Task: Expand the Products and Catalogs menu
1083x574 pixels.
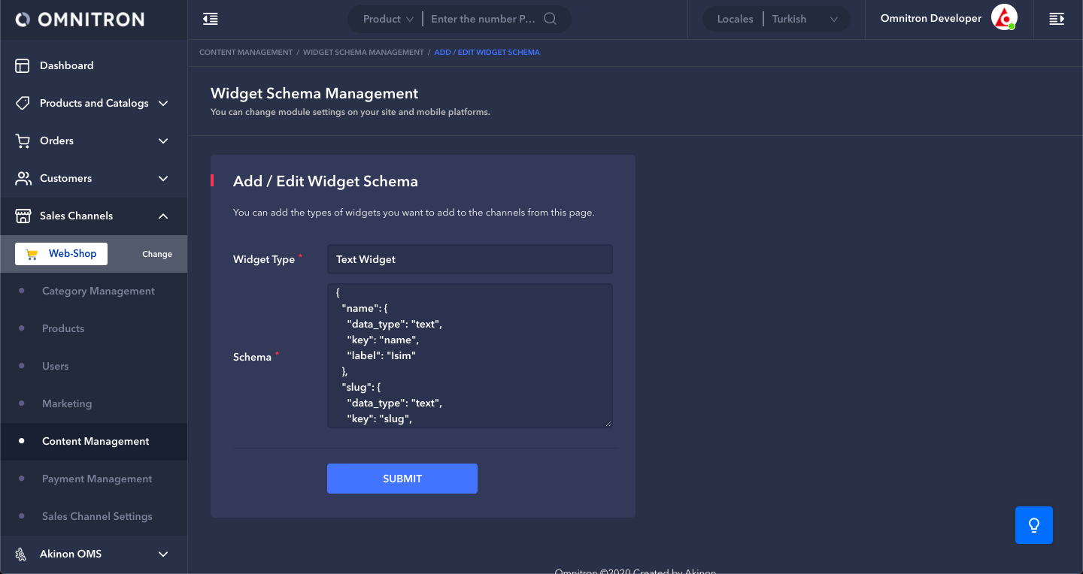Action: click(163, 103)
